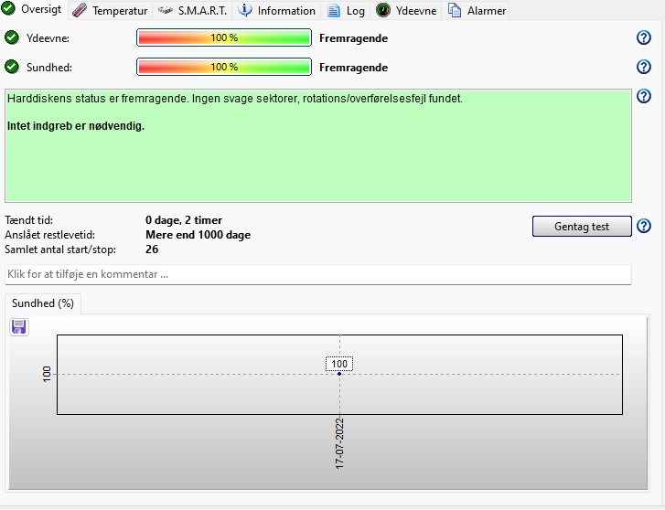The width and height of the screenshot is (665, 510).
Task: Click the 'Mere end 1000 dage' value
Action: pos(198,235)
